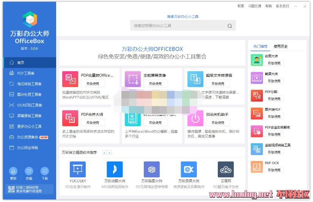The width and height of the screenshot is (313, 202).
Task: Click 截屏大师 camera icon
Action: 257,78
